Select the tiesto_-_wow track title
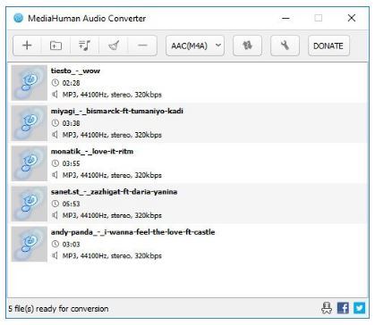The width and height of the screenshot is (375, 325). tap(75, 71)
